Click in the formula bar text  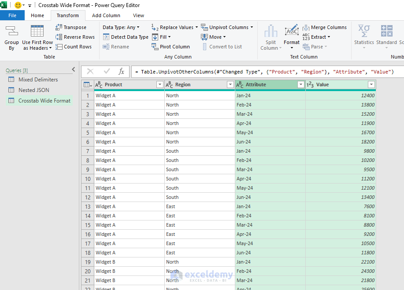coord(264,72)
